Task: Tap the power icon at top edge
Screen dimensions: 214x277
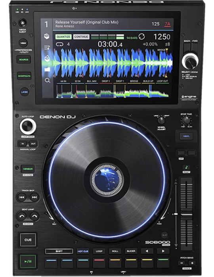Action: pos(74,8)
